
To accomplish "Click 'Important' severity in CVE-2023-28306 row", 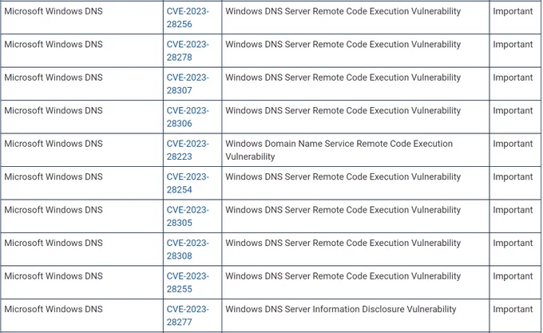I will click(513, 111).
